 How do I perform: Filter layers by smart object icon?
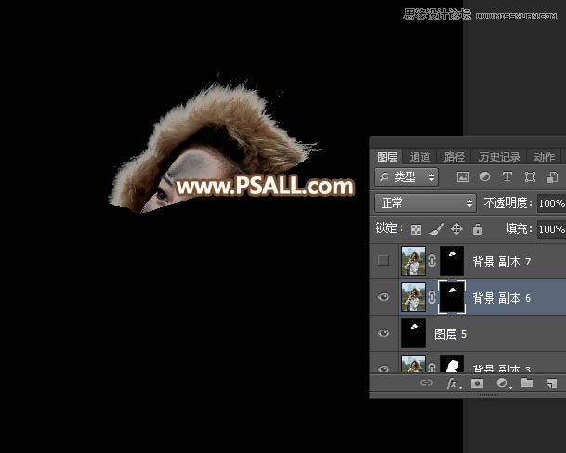coord(552,176)
